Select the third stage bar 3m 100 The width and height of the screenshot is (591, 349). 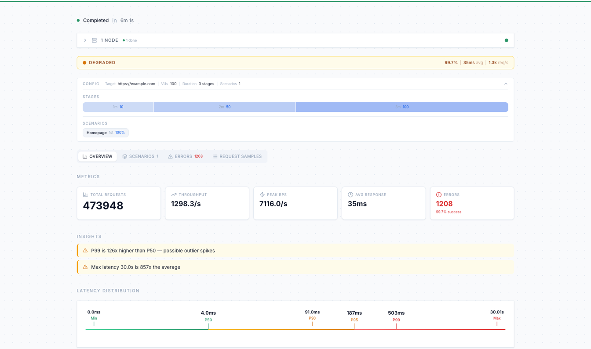click(402, 107)
